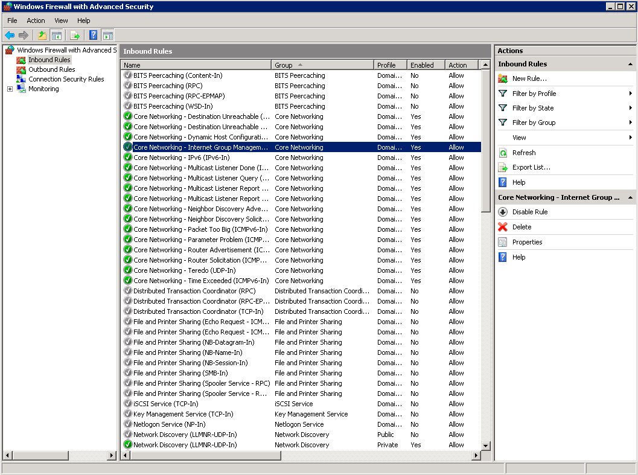Image resolution: width=638 pixels, height=475 pixels.
Task: Open the Action menu
Action: click(x=36, y=21)
